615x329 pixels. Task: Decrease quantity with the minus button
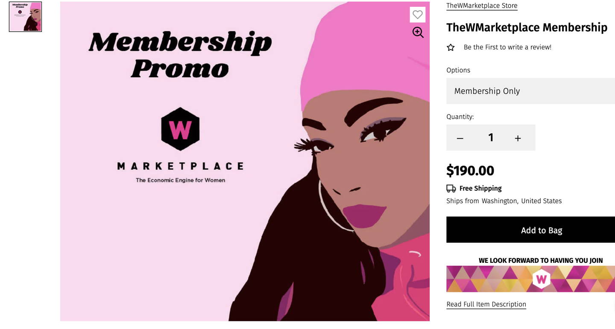[460, 138]
